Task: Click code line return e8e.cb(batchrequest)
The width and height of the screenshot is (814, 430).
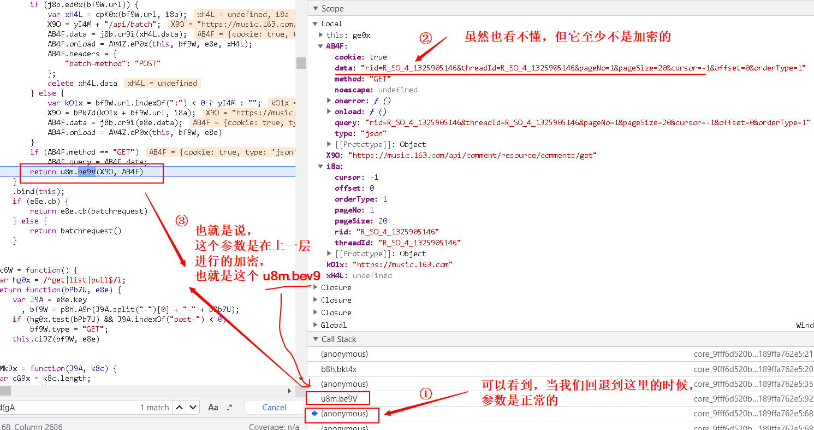Action: 88,211
